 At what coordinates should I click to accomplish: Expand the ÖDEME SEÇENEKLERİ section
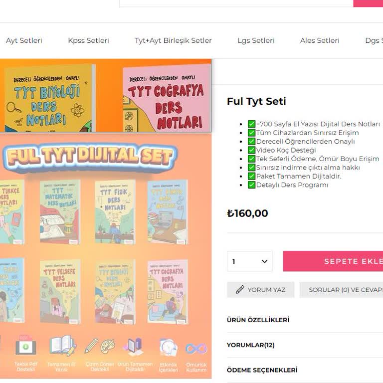tap(305, 370)
